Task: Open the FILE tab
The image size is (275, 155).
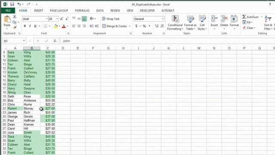Action: tap(8, 10)
